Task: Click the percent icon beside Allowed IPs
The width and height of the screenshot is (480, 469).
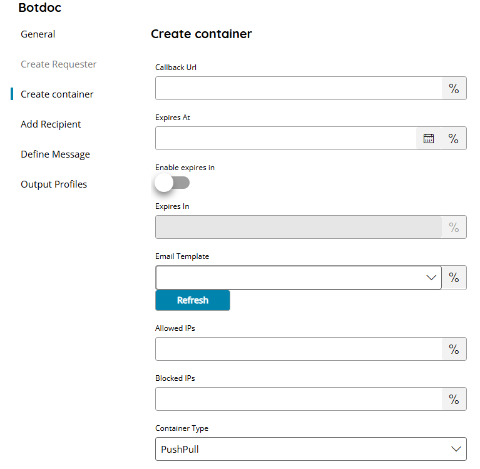Action: click(x=454, y=349)
